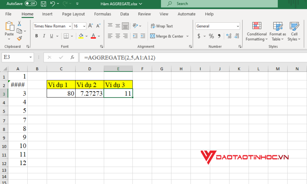Click the Save icon in Quick Access Toolbar
Image resolution: width=307 pixels, height=184 pixels.
[43, 3]
